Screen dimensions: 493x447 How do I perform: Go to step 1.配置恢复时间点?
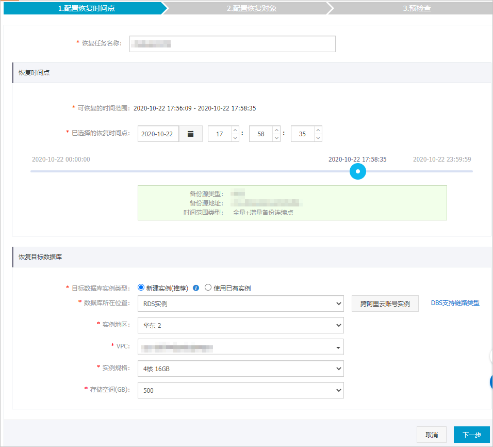coord(86,8)
